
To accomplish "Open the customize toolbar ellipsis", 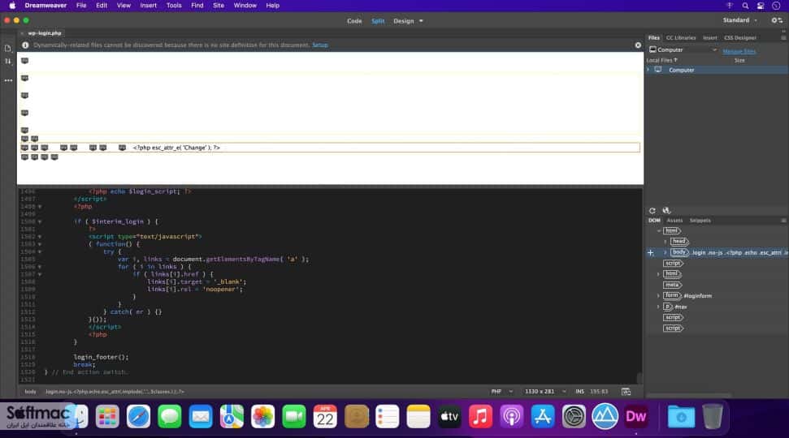I will pyautogui.click(x=8, y=80).
